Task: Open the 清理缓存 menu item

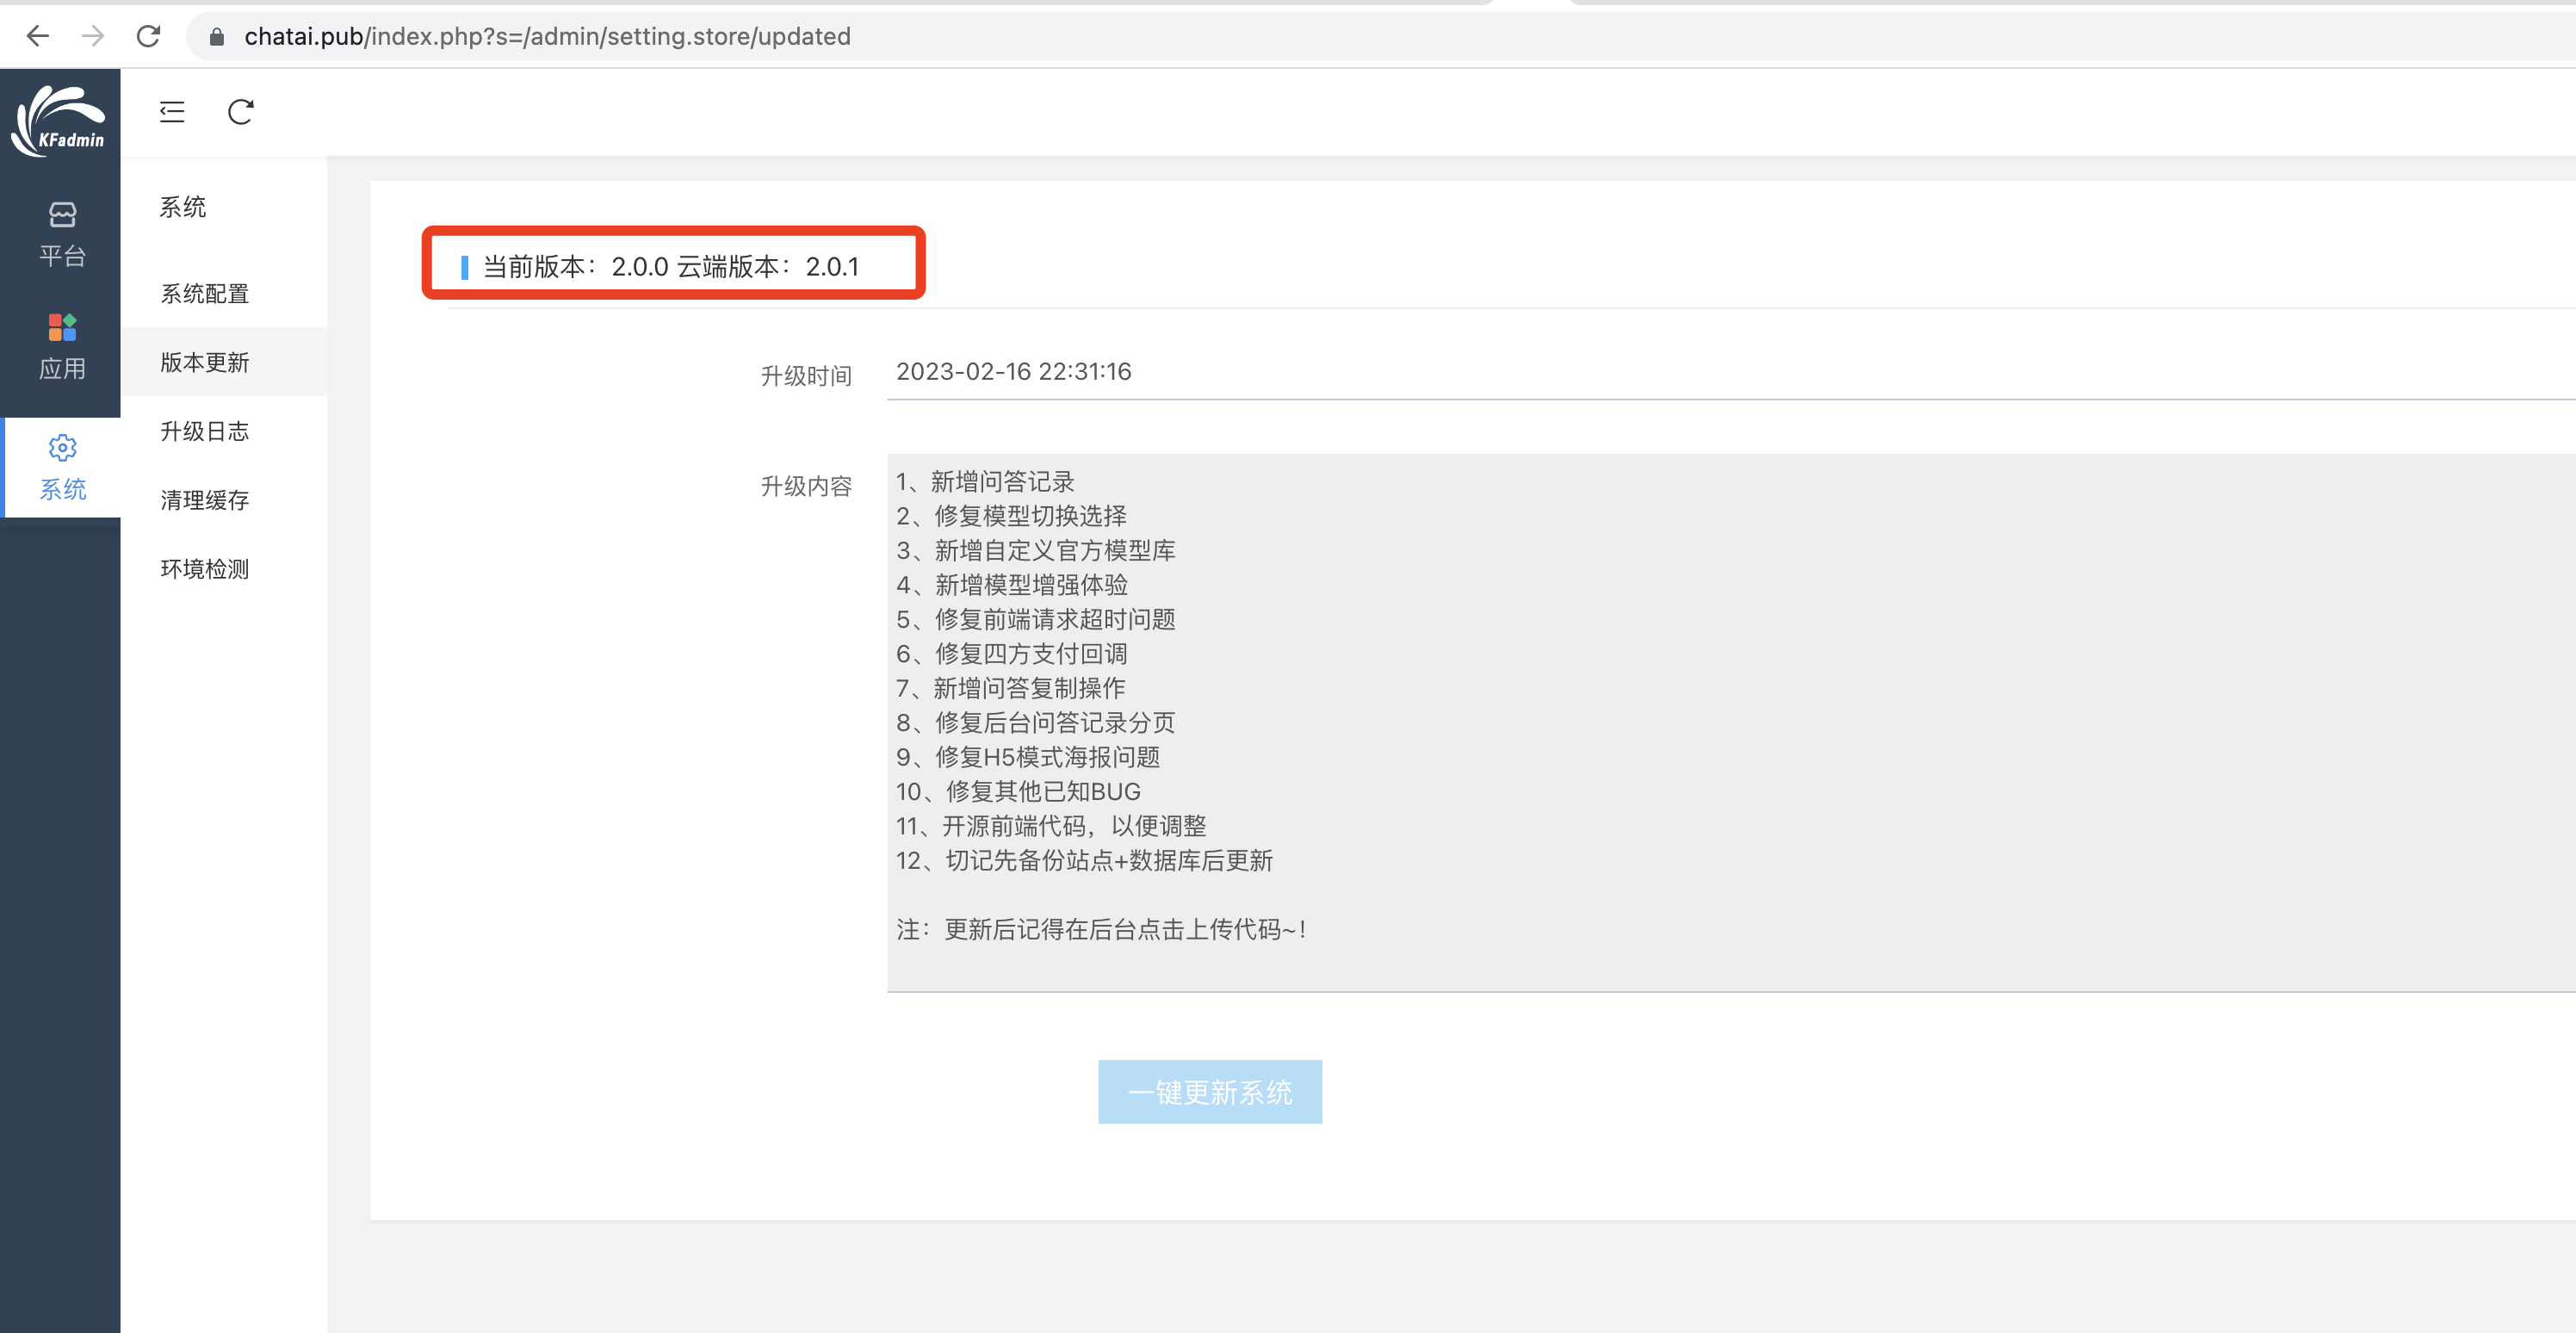Action: pos(204,500)
